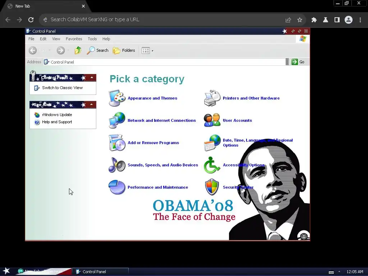Image resolution: width=368 pixels, height=276 pixels.
Task: Bookmark this tab with star icon
Action: tap(300, 20)
